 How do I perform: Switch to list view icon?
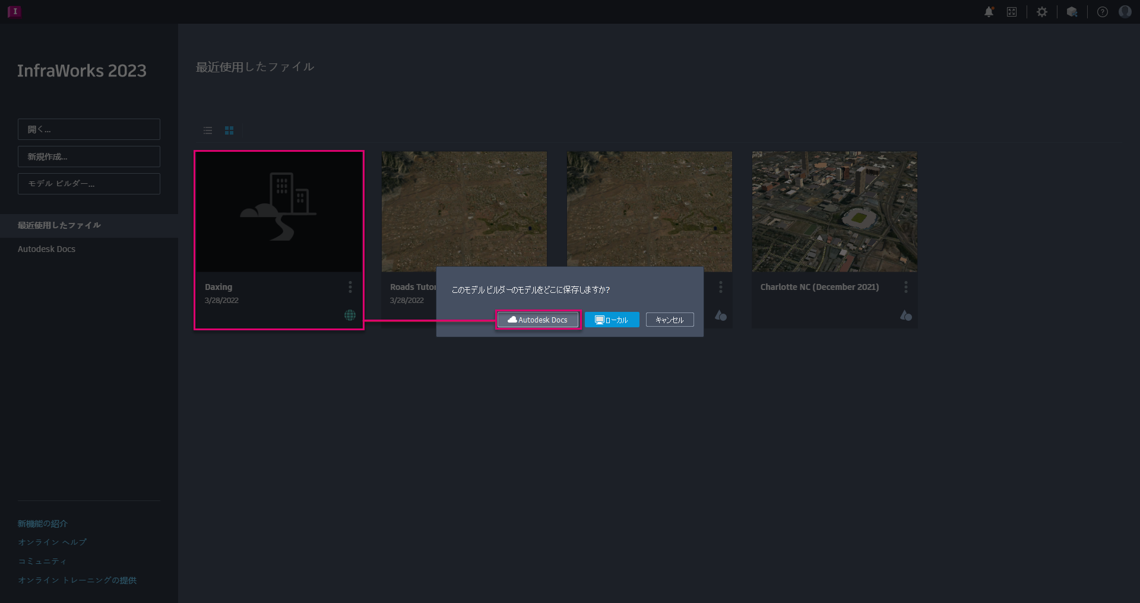point(208,130)
